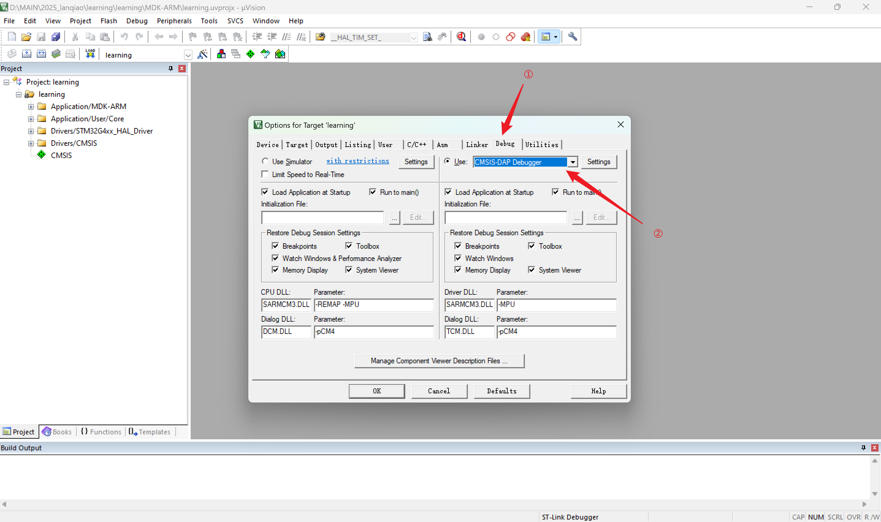The height and width of the screenshot is (522, 881).
Task: Switch to the Utilities tab
Action: click(541, 145)
